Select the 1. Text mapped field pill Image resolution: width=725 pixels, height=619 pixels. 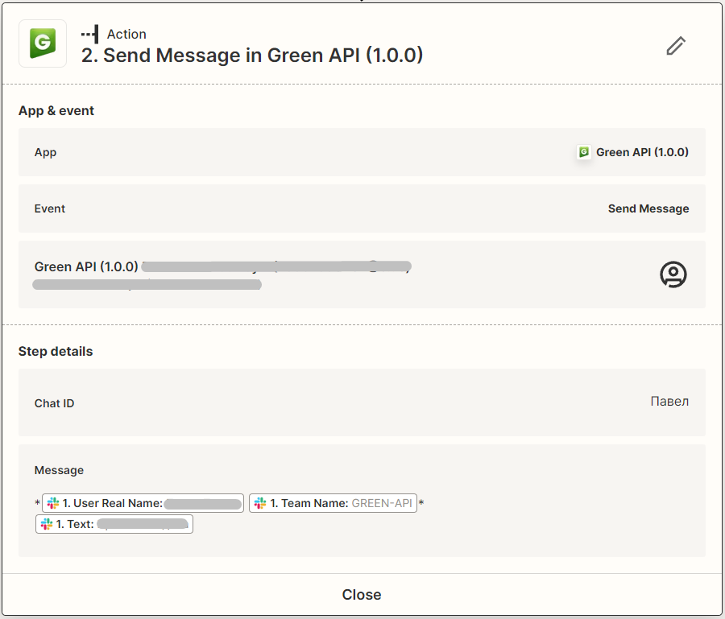pyautogui.click(x=114, y=523)
